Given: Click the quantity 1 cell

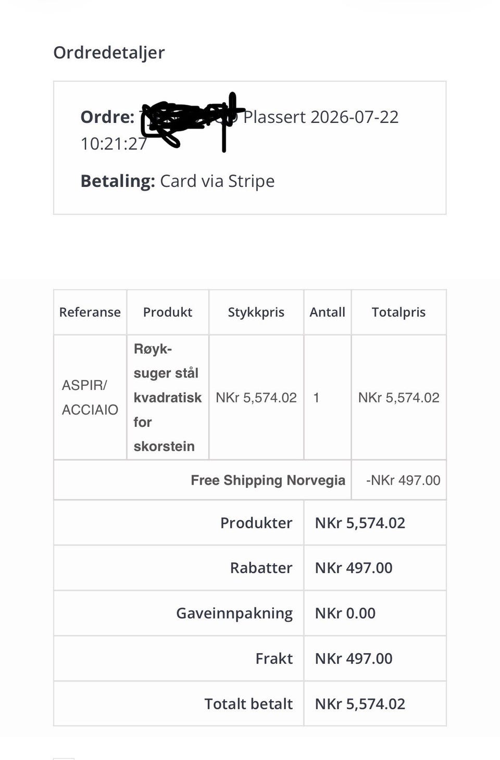Looking at the screenshot, I should point(316,397).
